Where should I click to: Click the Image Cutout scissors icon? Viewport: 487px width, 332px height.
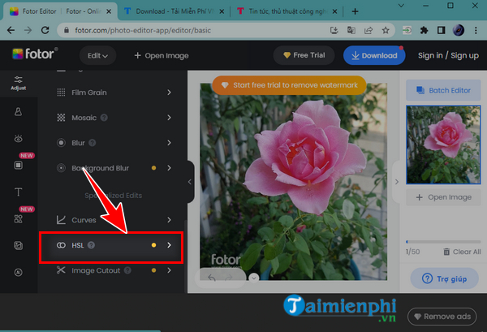click(61, 270)
